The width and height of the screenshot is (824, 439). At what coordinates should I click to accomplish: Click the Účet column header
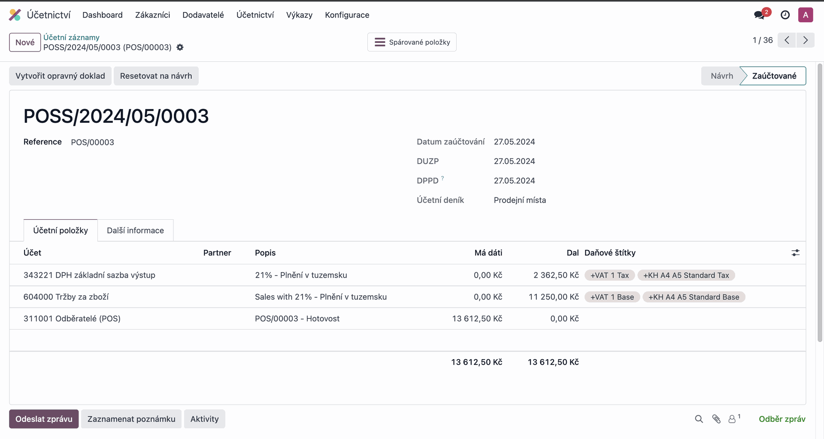[33, 253]
